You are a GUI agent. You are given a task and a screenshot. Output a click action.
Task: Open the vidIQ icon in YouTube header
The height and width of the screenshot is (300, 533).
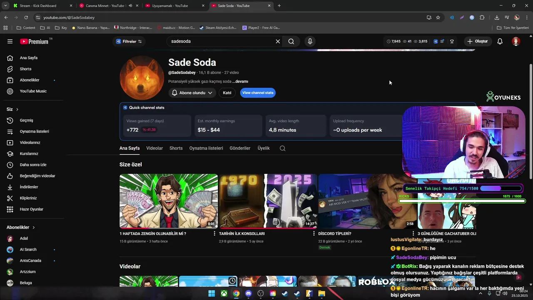436,41
